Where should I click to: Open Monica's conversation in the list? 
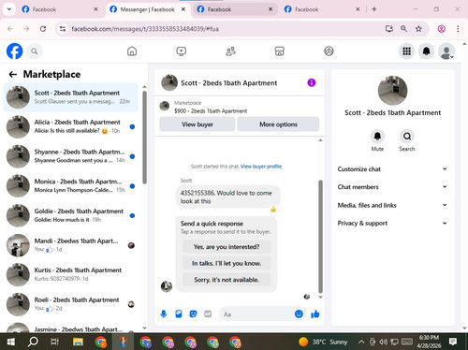pos(70,186)
